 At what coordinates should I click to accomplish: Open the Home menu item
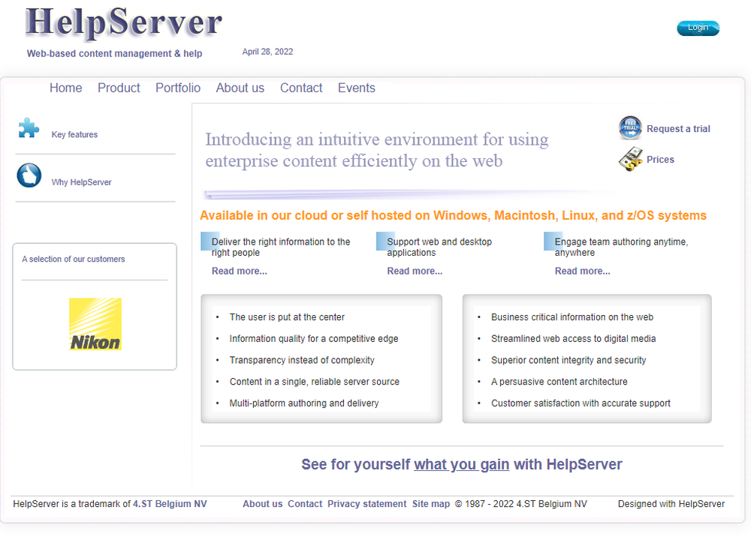(66, 88)
